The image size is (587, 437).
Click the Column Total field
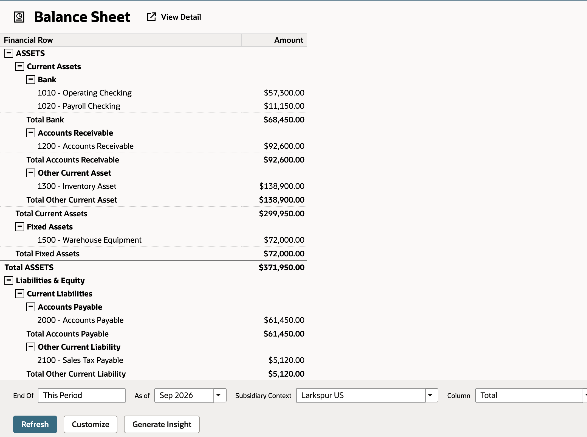pos(529,396)
